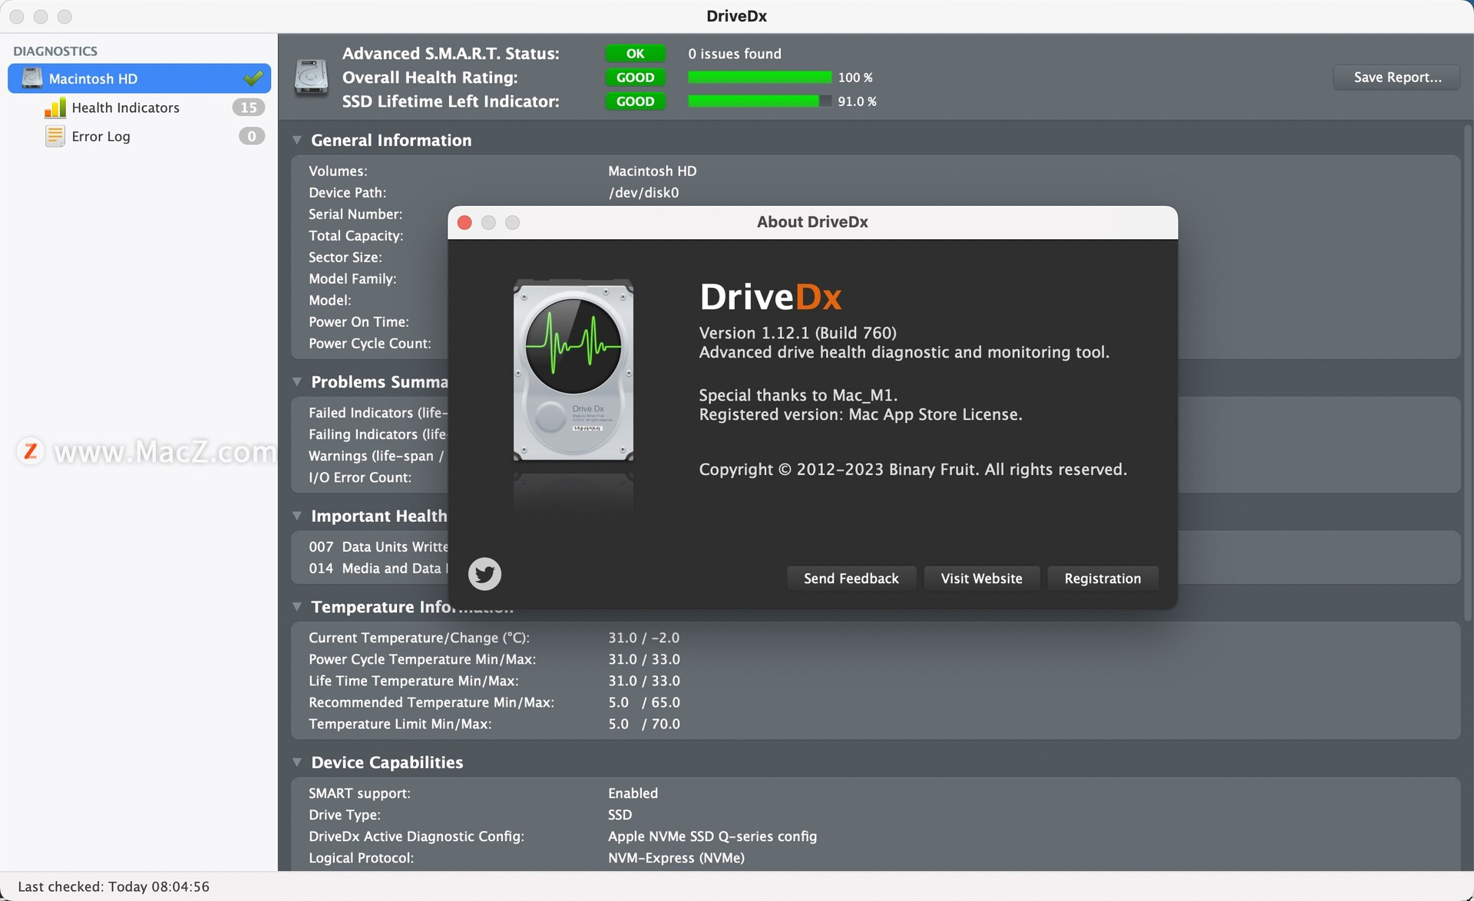This screenshot has width=1474, height=901.
Task: Click the green OK status badge
Action: coord(635,54)
